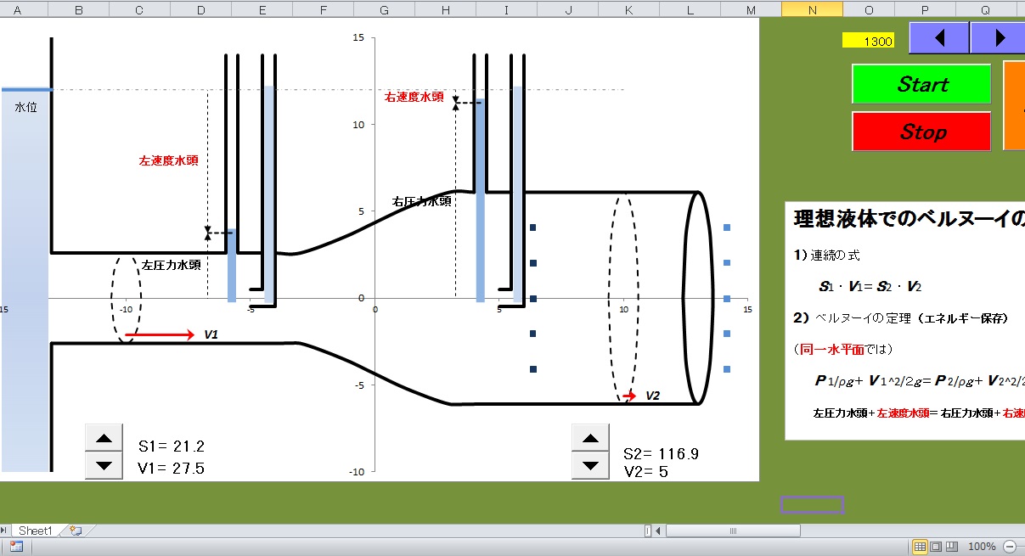1025x556 pixels.
Task: Click the V2= 5 label
Action: (x=645, y=472)
